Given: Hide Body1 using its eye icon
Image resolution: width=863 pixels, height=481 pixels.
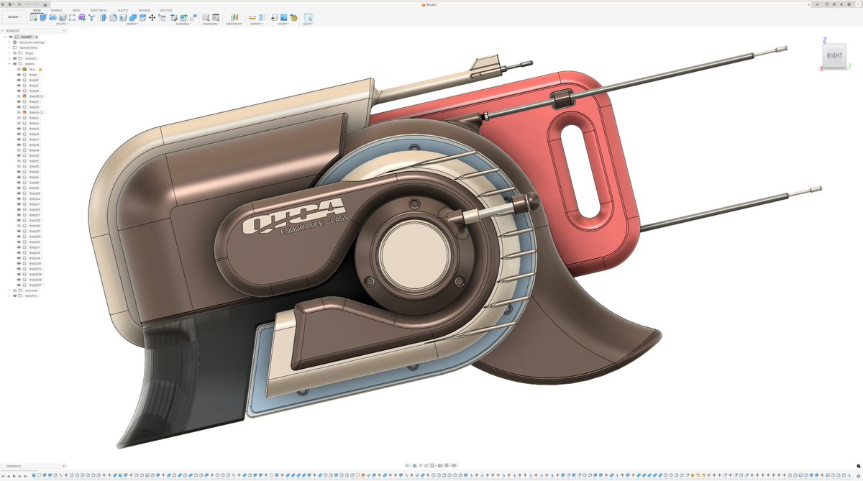Looking at the screenshot, I should point(19,75).
